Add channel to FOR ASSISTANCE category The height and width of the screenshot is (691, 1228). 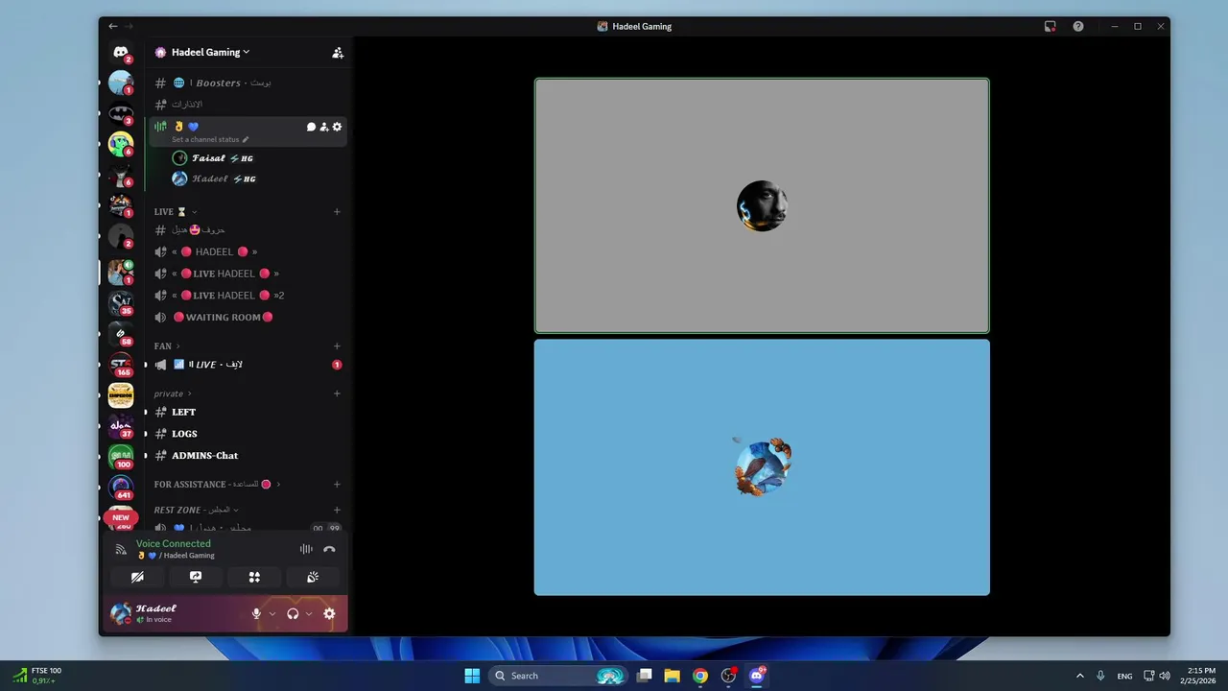[x=337, y=485]
